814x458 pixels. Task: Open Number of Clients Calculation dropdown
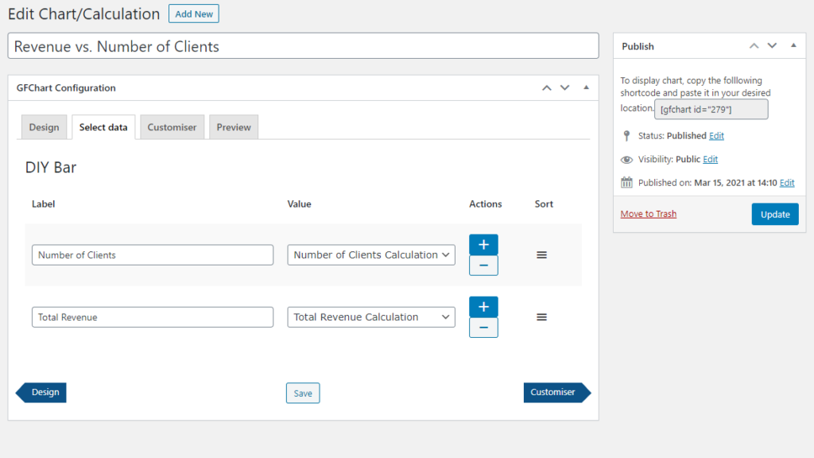click(371, 254)
